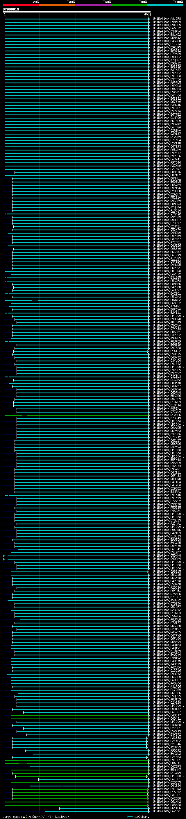Viewport: 186px width, 819px height.
Task: Select hit UniRef100_Q3HRY4
Action: (x=167, y=31)
